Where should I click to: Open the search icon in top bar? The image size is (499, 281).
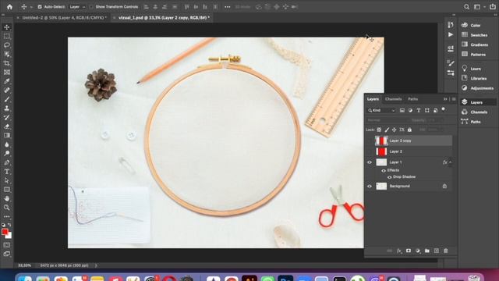[x=466, y=7]
